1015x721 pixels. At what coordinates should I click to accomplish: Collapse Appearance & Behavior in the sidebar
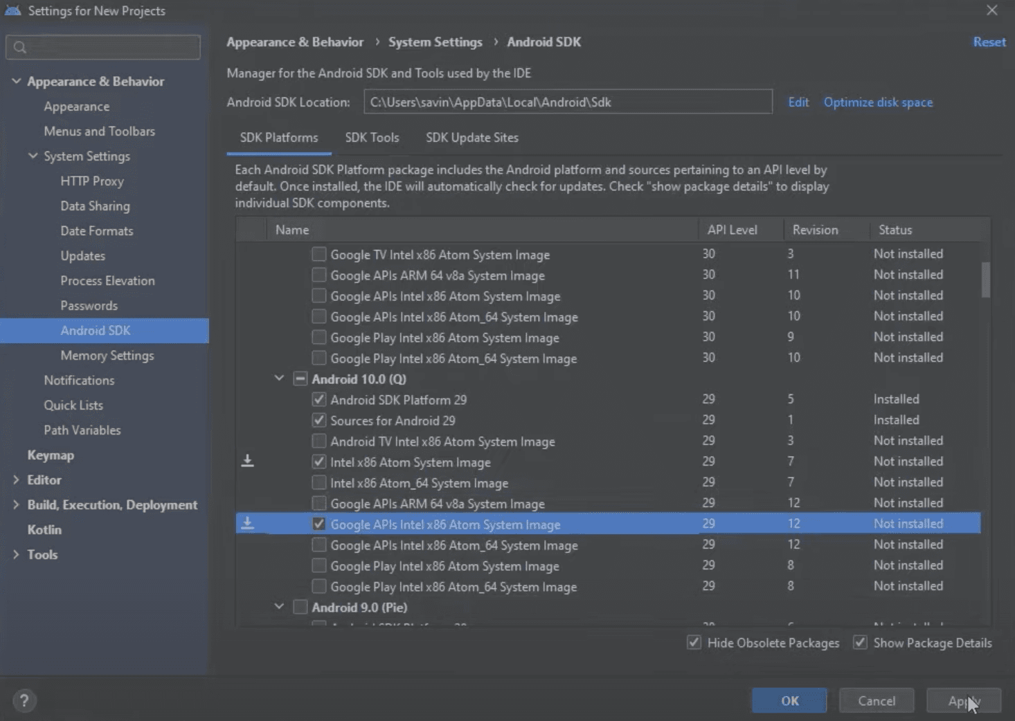tap(15, 81)
